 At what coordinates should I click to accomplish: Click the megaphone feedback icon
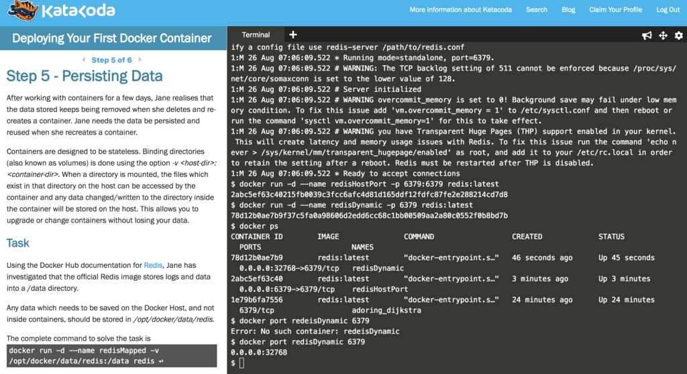point(647,36)
